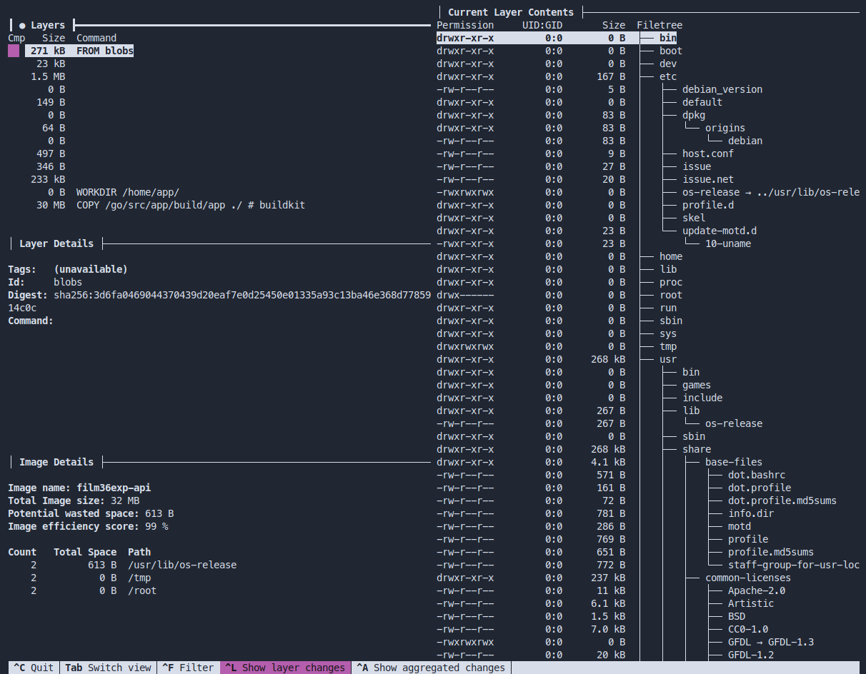Select the COPY /go/src/app/build/app layer

click(190, 205)
